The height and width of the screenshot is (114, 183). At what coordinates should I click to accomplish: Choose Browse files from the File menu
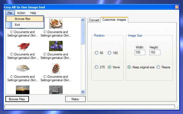pyautogui.click(x=25, y=19)
